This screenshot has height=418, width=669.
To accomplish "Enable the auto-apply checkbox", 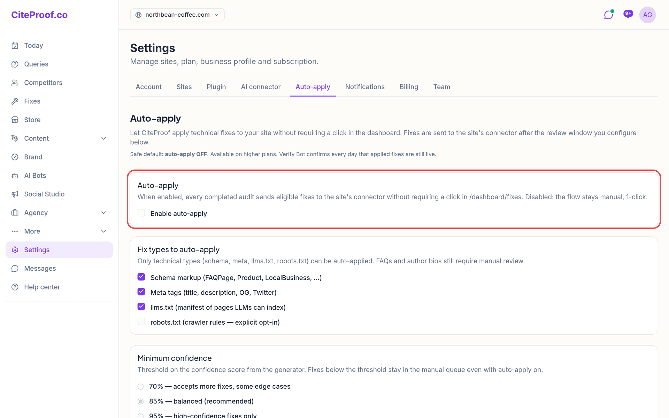I will (141, 213).
